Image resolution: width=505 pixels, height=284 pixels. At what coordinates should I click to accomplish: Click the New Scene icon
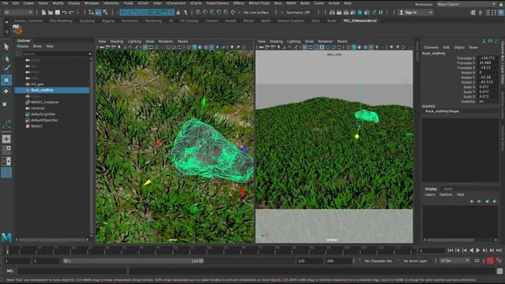pyautogui.click(x=43, y=13)
